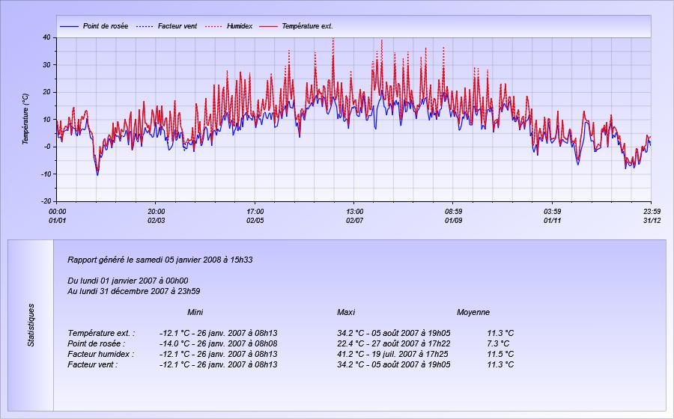Image resolution: width=674 pixels, height=419 pixels.
Task: Click the 01/11 date axis marker
Action: coord(553,221)
